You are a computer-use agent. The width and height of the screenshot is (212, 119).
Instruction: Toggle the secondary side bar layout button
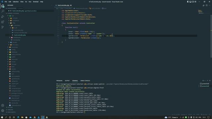193,2
